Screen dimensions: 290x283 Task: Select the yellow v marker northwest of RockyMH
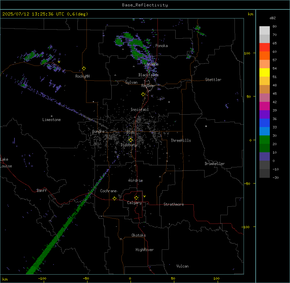tap(59, 62)
